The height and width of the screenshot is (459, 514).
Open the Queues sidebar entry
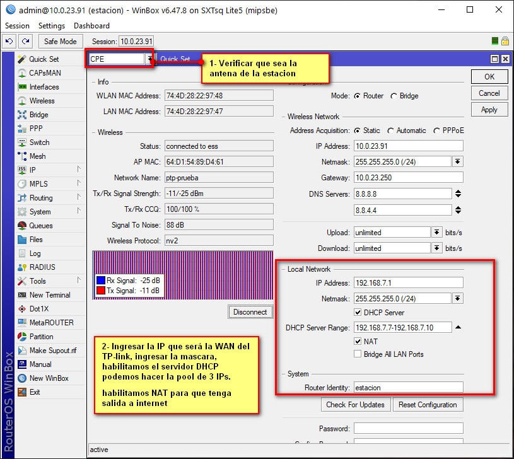click(40, 226)
